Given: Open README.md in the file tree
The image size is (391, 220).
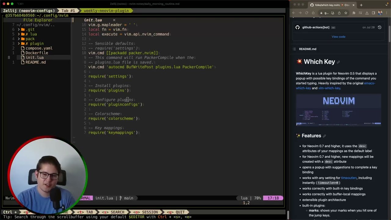Looking at the screenshot, I should click(x=33, y=62).
